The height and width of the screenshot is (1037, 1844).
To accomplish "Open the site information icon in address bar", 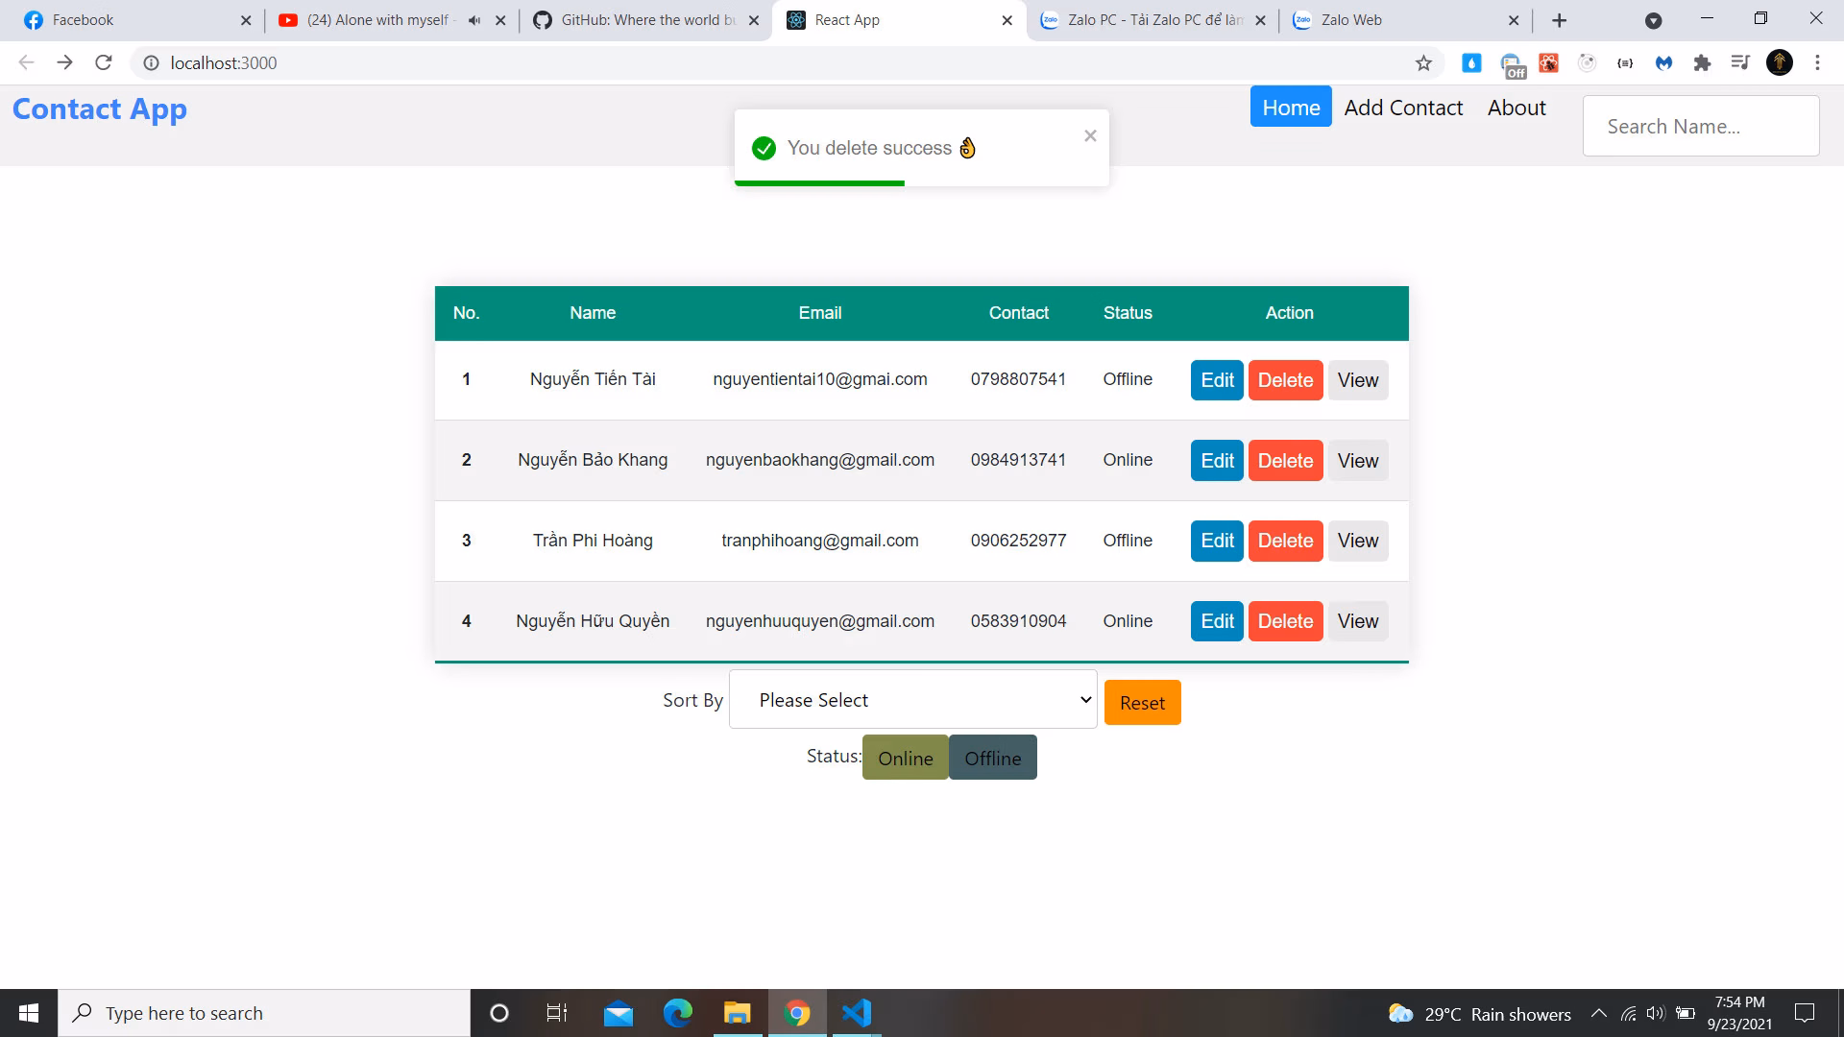I will point(151,63).
